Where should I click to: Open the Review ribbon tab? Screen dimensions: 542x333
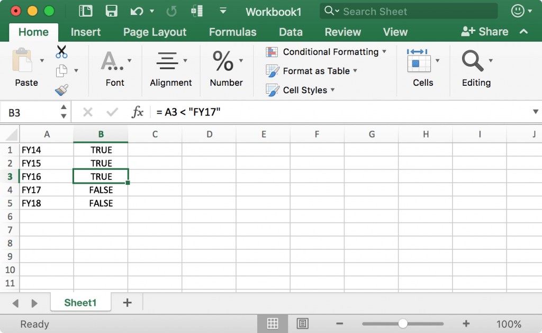(342, 32)
